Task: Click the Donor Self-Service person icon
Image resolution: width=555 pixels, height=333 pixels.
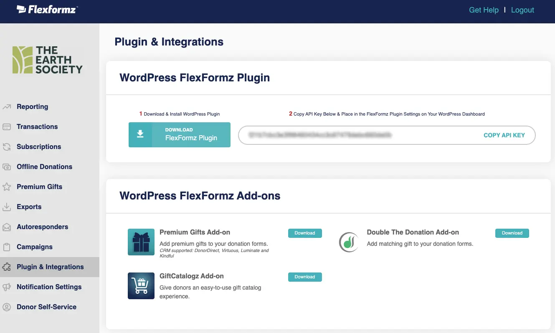Action: click(x=7, y=307)
